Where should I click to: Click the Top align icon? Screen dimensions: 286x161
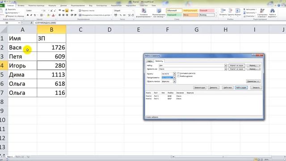(x=60, y=11)
